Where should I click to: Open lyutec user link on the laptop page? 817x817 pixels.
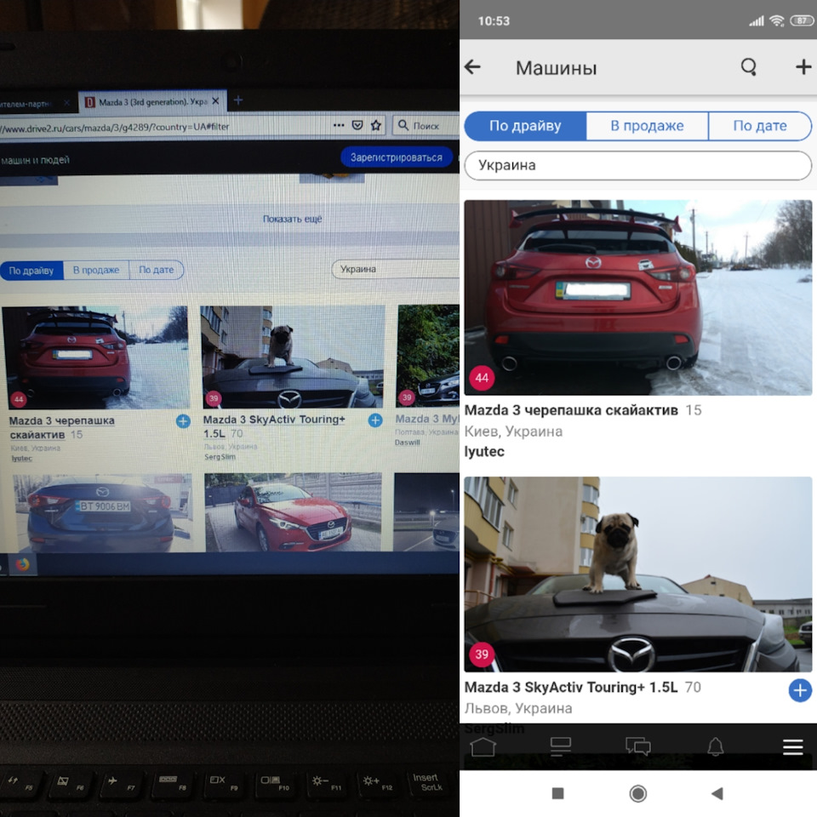[x=22, y=459]
